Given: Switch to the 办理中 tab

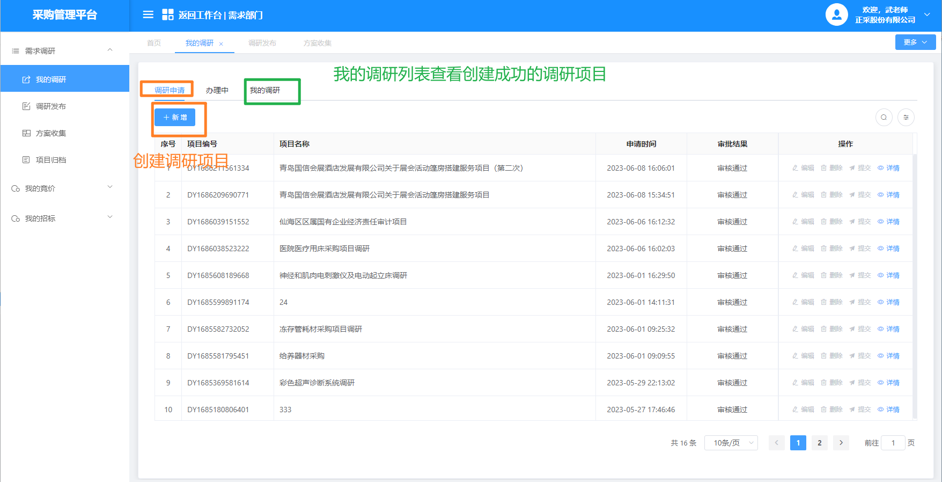Looking at the screenshot, I should (217, 90).
